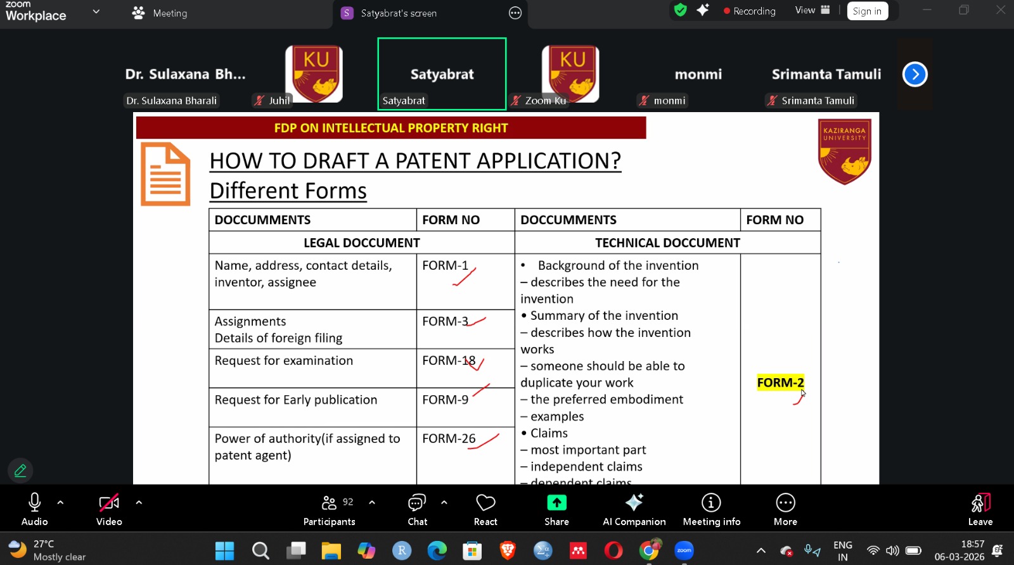Click the green Share screen icon
The height and width of the screenshot is (565, 1014).
[556, 502]
